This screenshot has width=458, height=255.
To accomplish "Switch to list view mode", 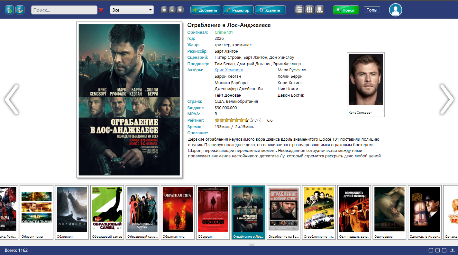I will pyautogui.click(x=299, y=10).
